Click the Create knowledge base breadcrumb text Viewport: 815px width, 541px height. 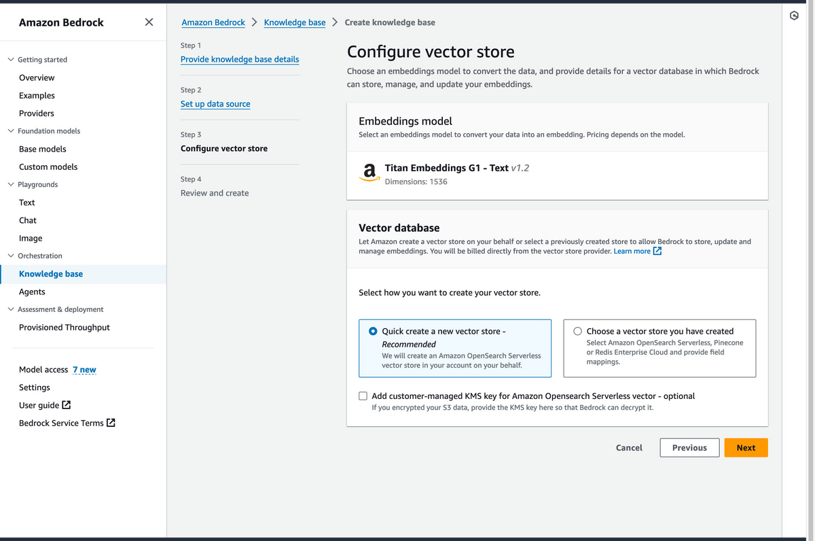click(x=390, y=22)
